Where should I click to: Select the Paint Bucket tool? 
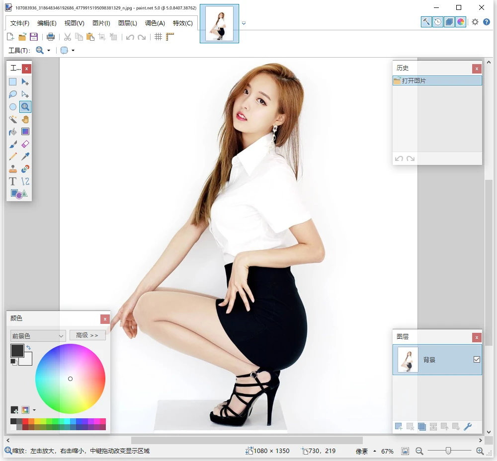(x=13, y=132)
